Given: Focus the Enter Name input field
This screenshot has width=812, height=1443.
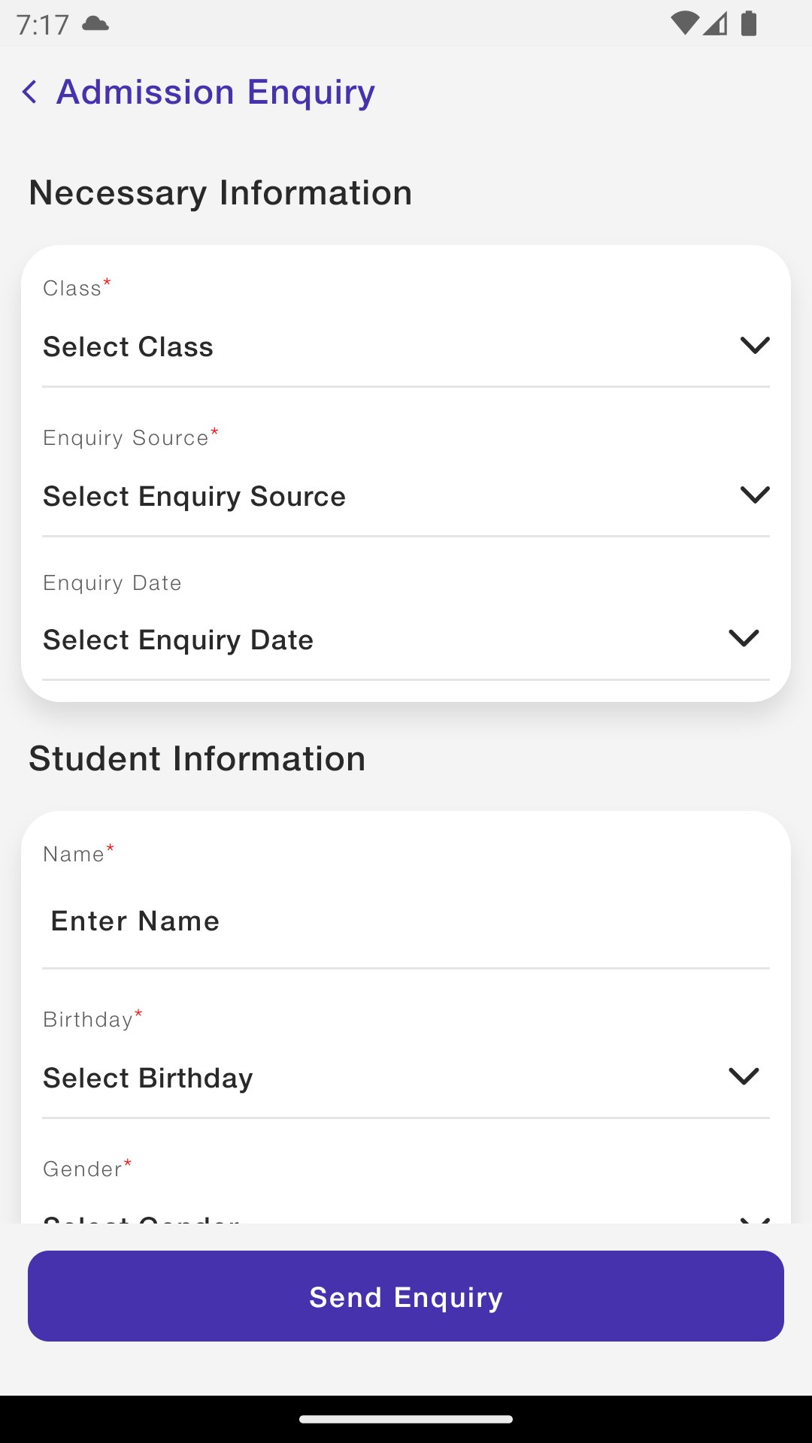Looking at the screenshot, I should pos(406,921).
